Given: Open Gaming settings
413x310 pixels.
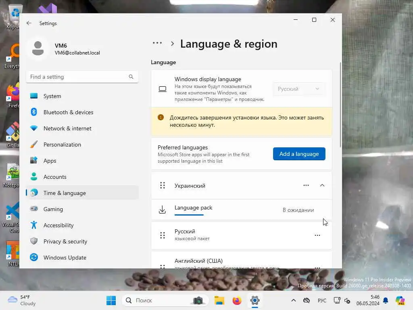Looking at the screenshot, I should 82,209.
